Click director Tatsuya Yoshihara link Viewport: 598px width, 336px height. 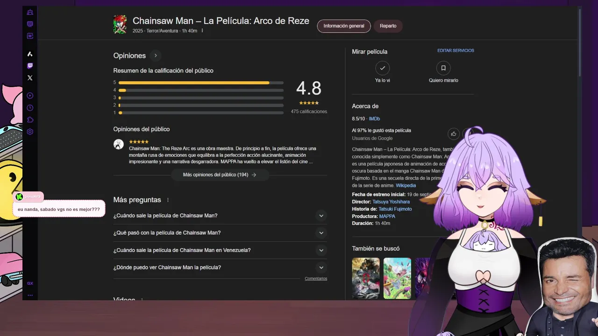[x=391, y=202]
